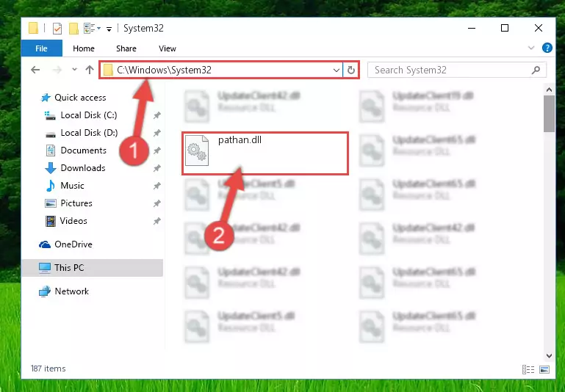Click the view layout quick access icon
This screenshot has height=392, width=565.
92,28
